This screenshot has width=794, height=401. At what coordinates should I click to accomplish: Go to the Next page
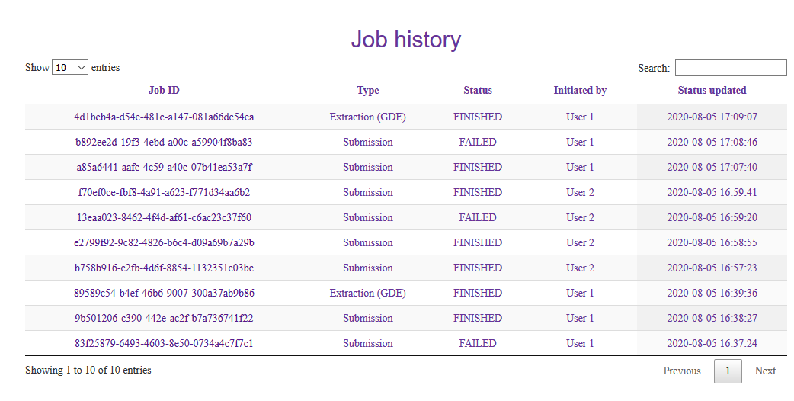pyautogui.click(x=765, y=371)
